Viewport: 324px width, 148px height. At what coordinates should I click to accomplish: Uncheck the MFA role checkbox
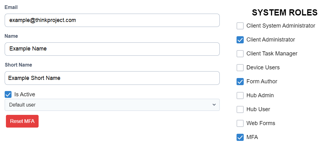pyautogui.click(x=240, y=137)
